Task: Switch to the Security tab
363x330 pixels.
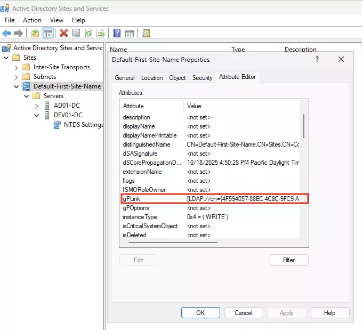Action: tap(202, 78)
